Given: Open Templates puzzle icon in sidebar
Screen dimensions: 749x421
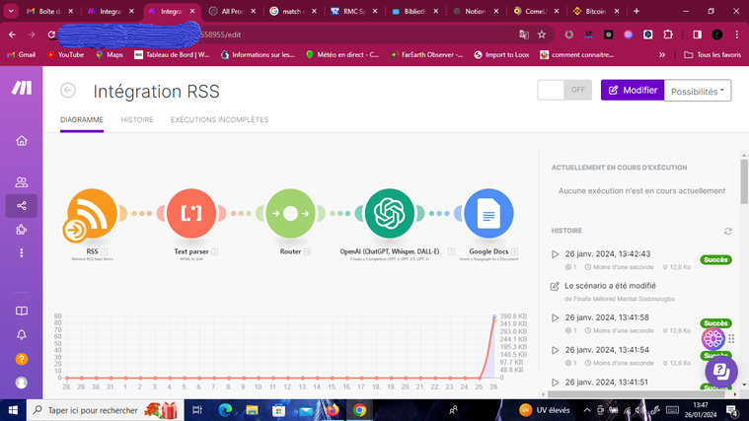Looking at the screenshot, I should coord(22,230).
